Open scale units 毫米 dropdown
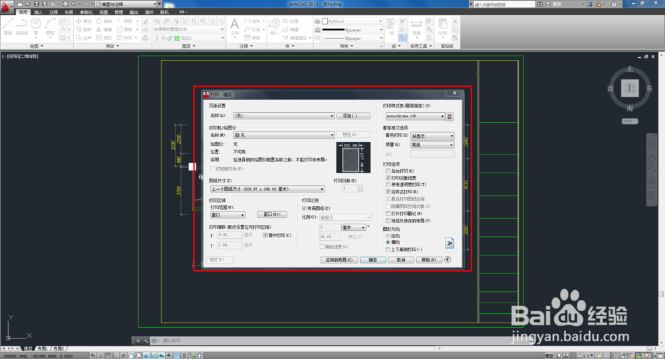The width and height of the screenshot is (665, 359). [354, 228]
